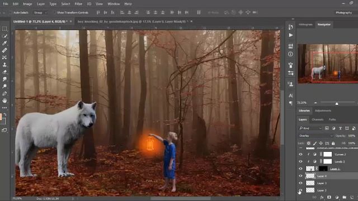Hide Layer 3 visibility eye
This screenshot has height=201, width=358.
pos(300,183)
